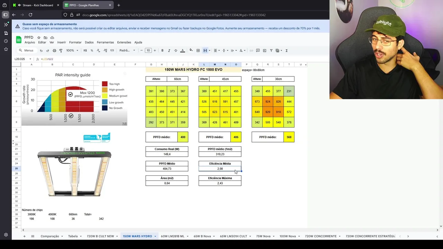Image resolution: width=443 pixels, height=249 pixels.
Task: Reload the page in the browser
Action: [x=30, y=15]
